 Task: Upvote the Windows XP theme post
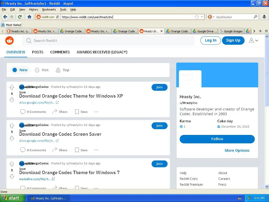pyautogui.click(x=12, y=87)
